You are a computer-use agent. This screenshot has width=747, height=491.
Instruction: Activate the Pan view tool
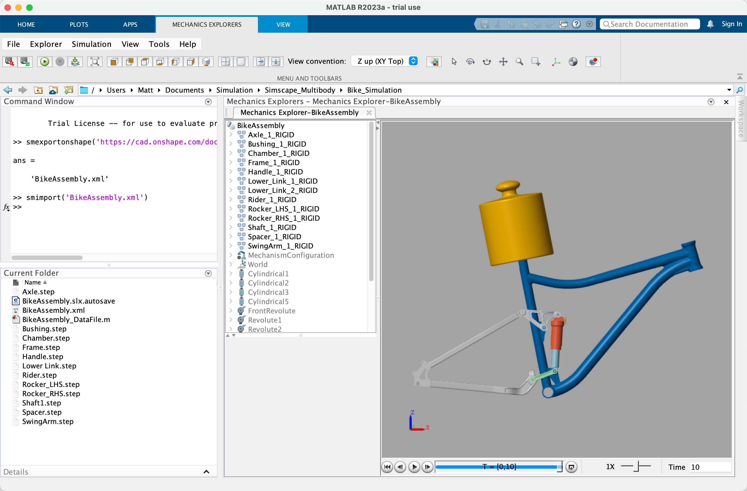[x=503, y=62]
